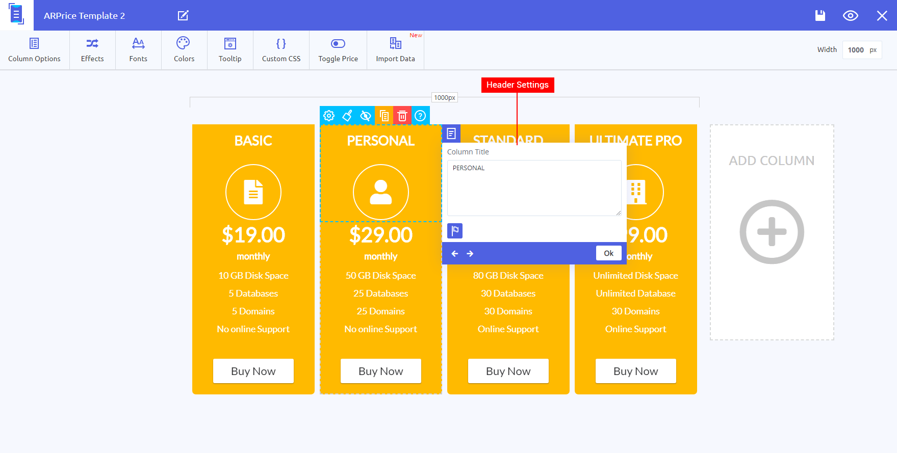Open Colors settings
Screen dimensions: 897x453
184,50
